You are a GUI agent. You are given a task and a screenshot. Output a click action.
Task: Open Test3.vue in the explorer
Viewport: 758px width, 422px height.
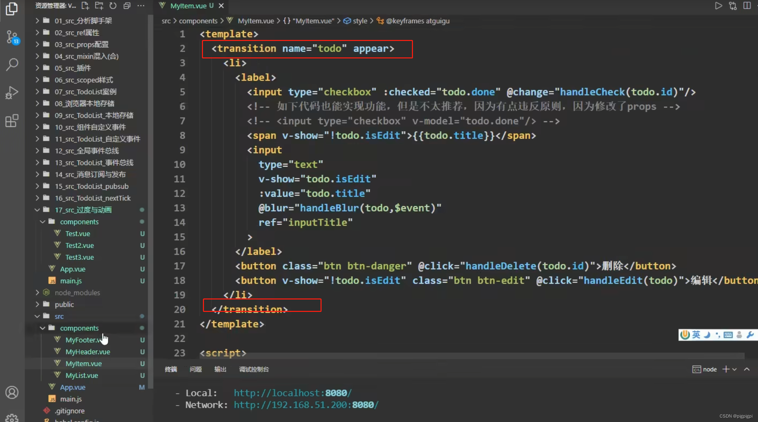79,257
